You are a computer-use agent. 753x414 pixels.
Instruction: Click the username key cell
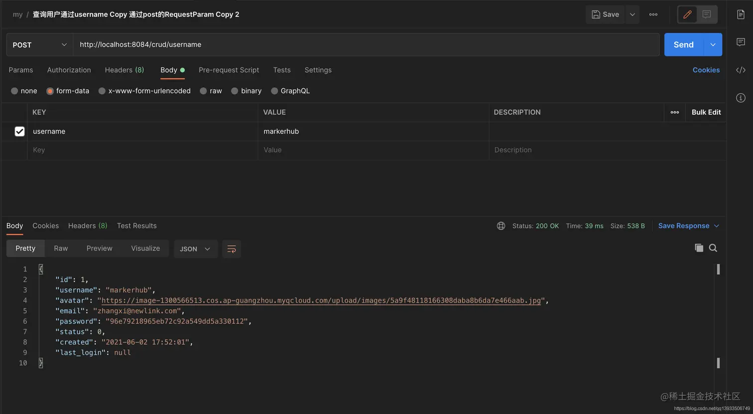click(x=142, y=131)
